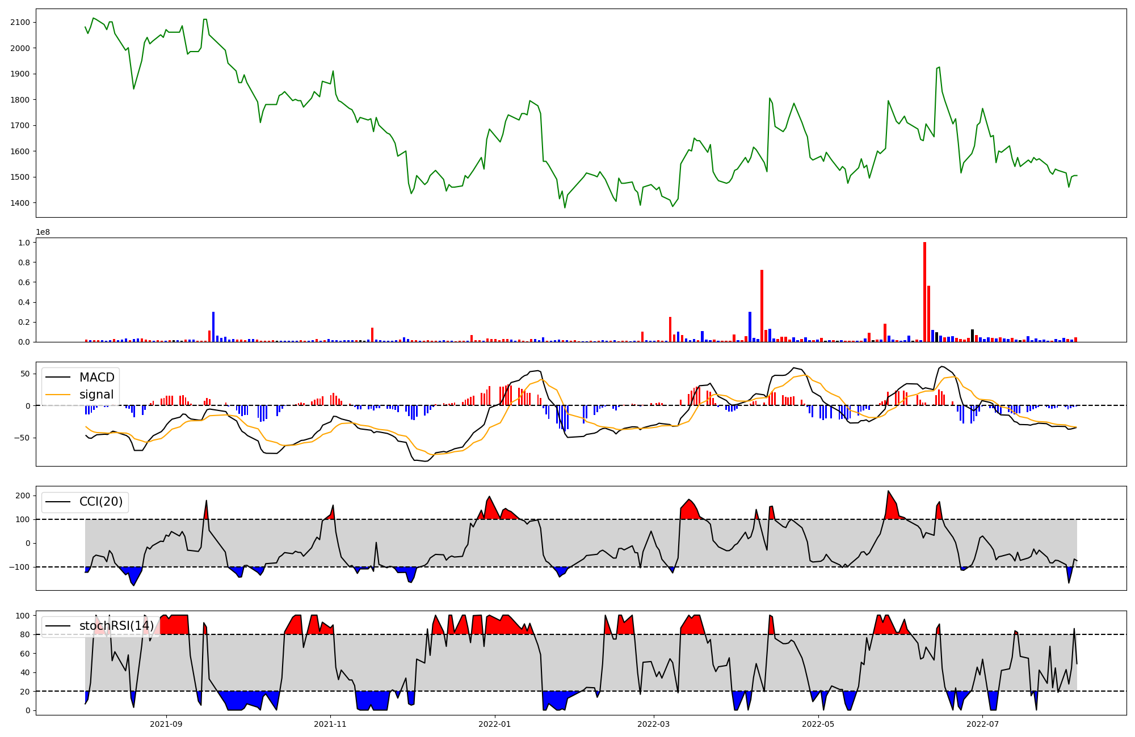Click the CCI(20) legend entry
This screenshot has height=737, width=1135.
click(101, 502)
